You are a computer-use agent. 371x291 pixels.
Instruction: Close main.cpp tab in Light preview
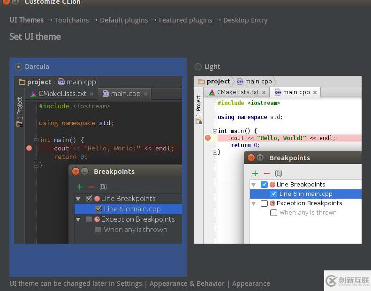315,92
